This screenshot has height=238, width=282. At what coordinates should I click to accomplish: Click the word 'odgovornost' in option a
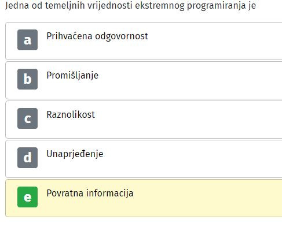tap(122, 36)
